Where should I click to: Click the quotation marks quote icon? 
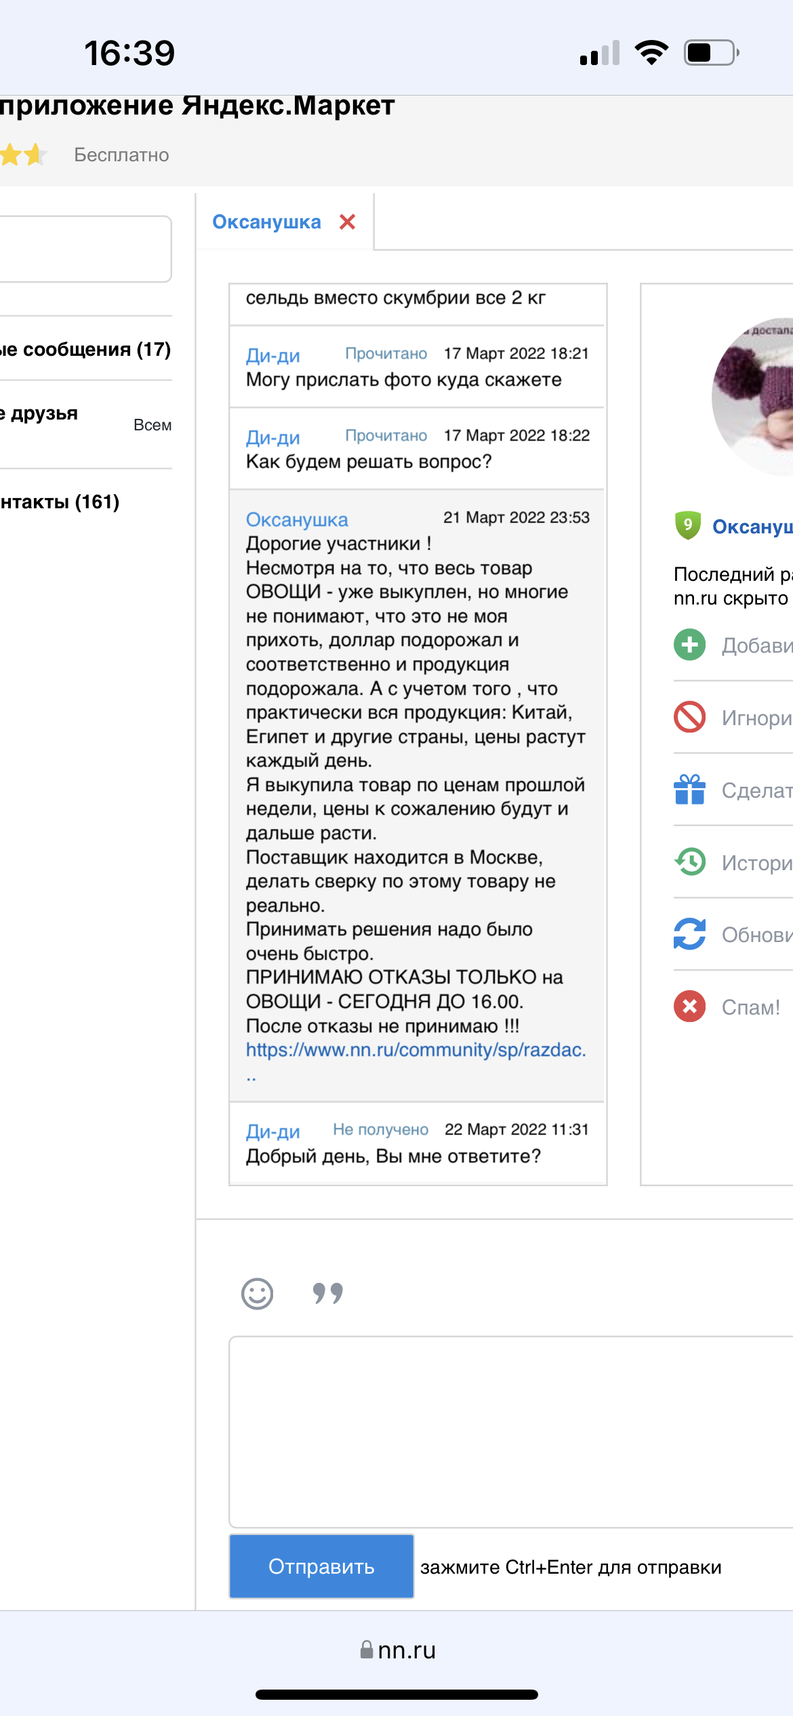click(x=328, y=1294)
